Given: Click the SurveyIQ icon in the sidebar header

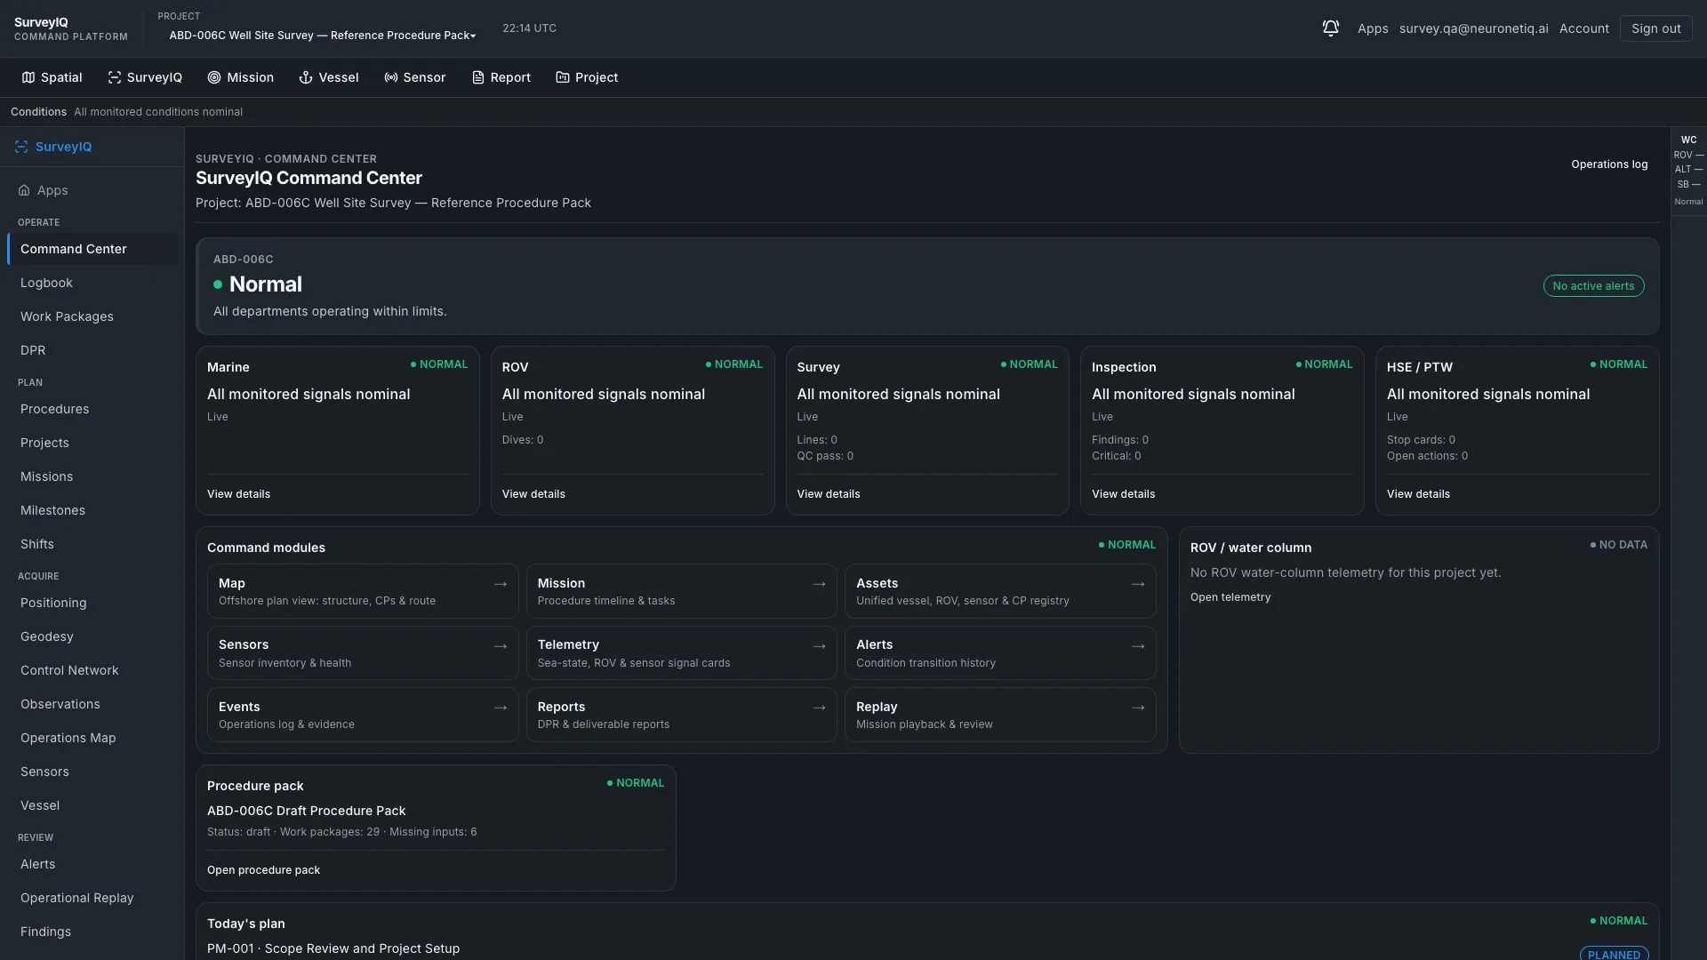Looking at the screenshot, I should click(x=21, y=147).
